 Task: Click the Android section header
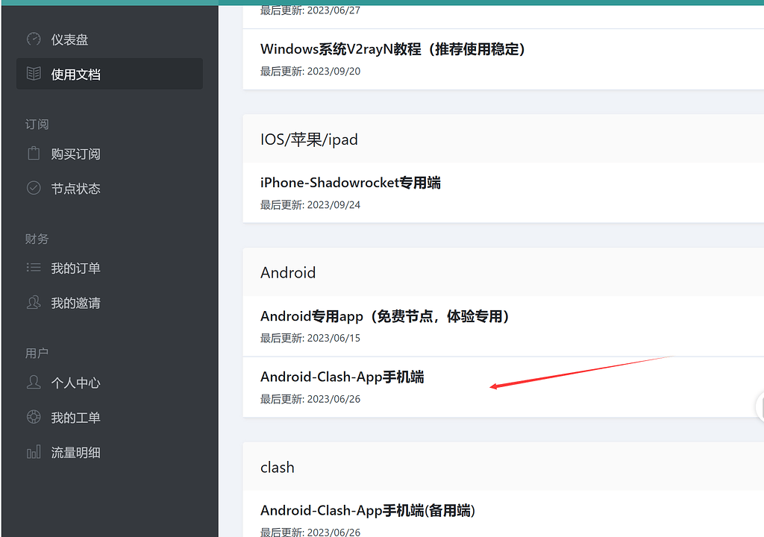[288, 273]
